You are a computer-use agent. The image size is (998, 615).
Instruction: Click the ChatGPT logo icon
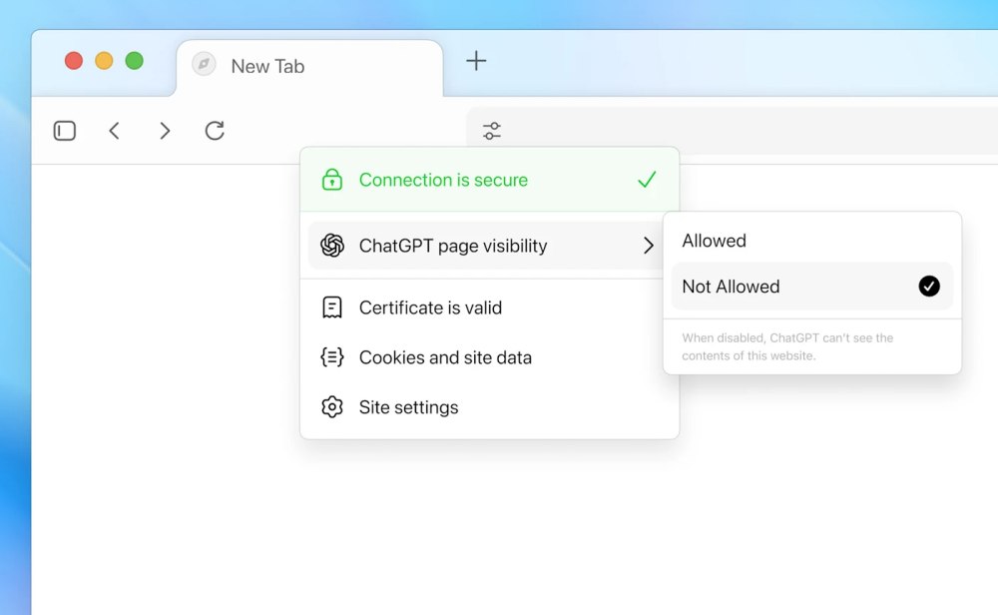(332, 246)
